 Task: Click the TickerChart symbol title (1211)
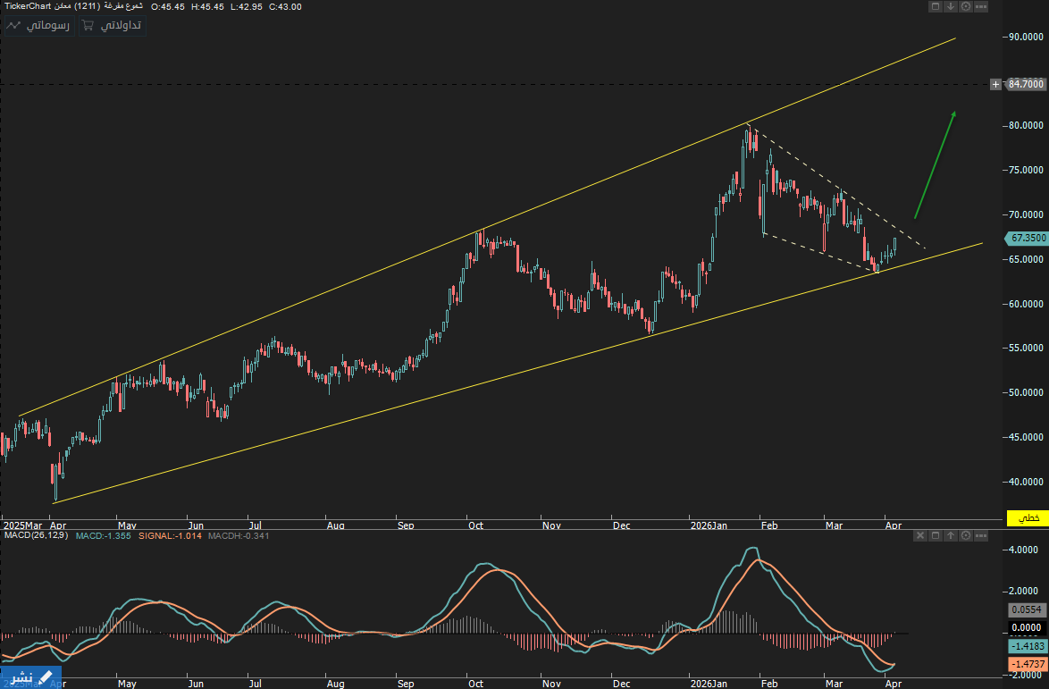[x=73, y=6]
